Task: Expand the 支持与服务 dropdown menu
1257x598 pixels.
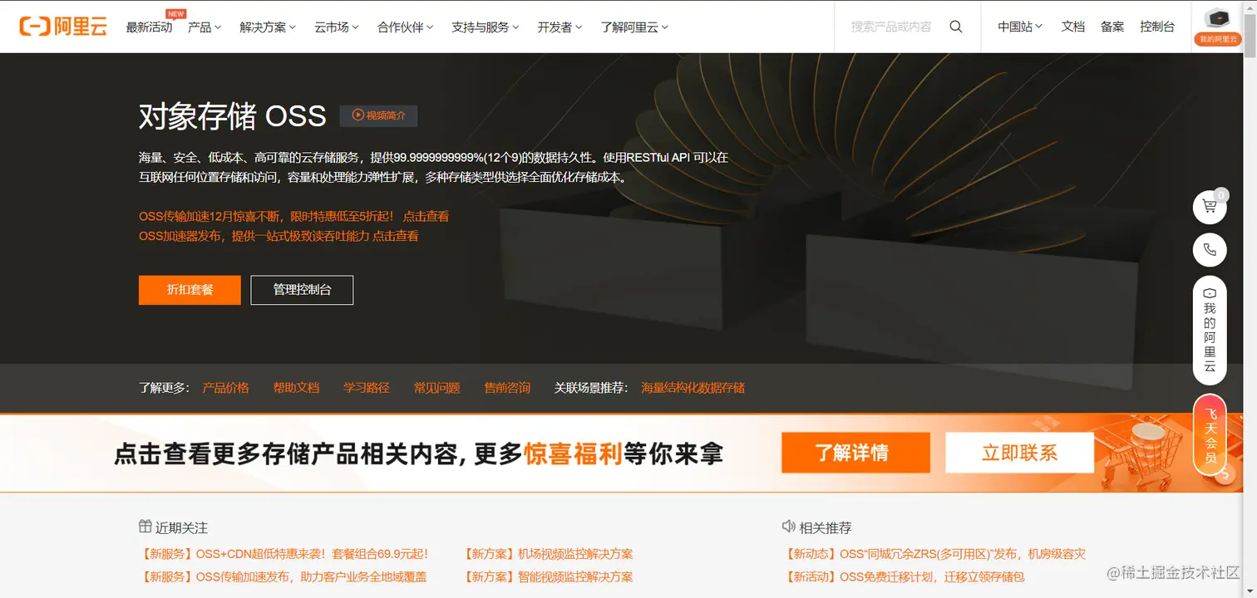Action: tap(486, 27)
